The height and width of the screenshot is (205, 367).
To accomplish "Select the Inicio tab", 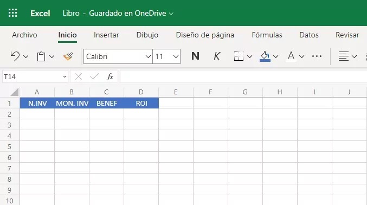I will click(67, 35).
